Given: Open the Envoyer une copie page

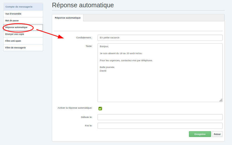Looking at the screenshot, I should click(15, 34).
